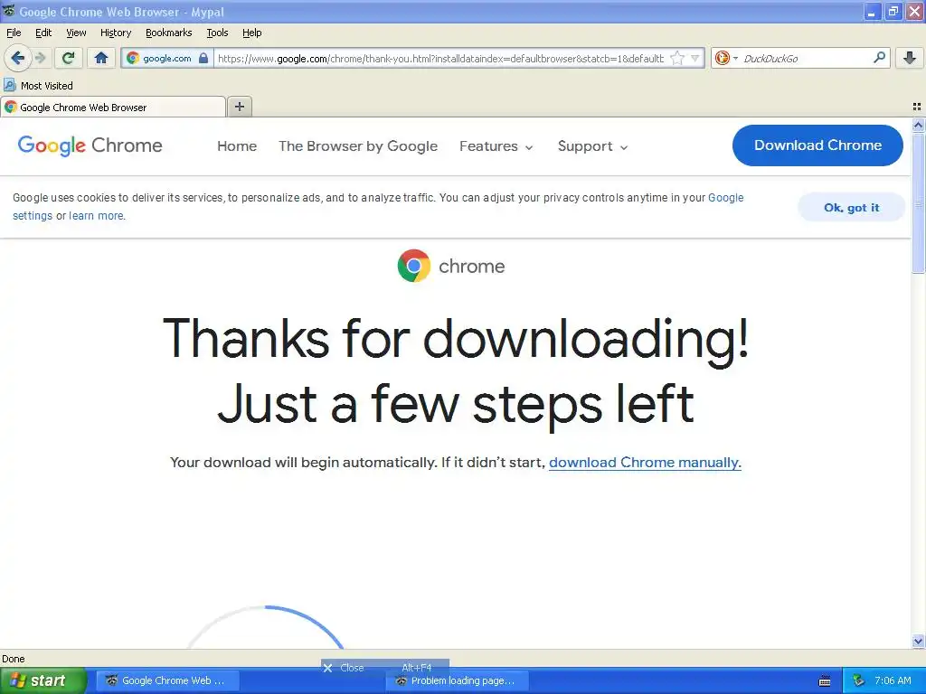Click the scrollbar down arrow
The image size is (926, 694).
point(918,641)
